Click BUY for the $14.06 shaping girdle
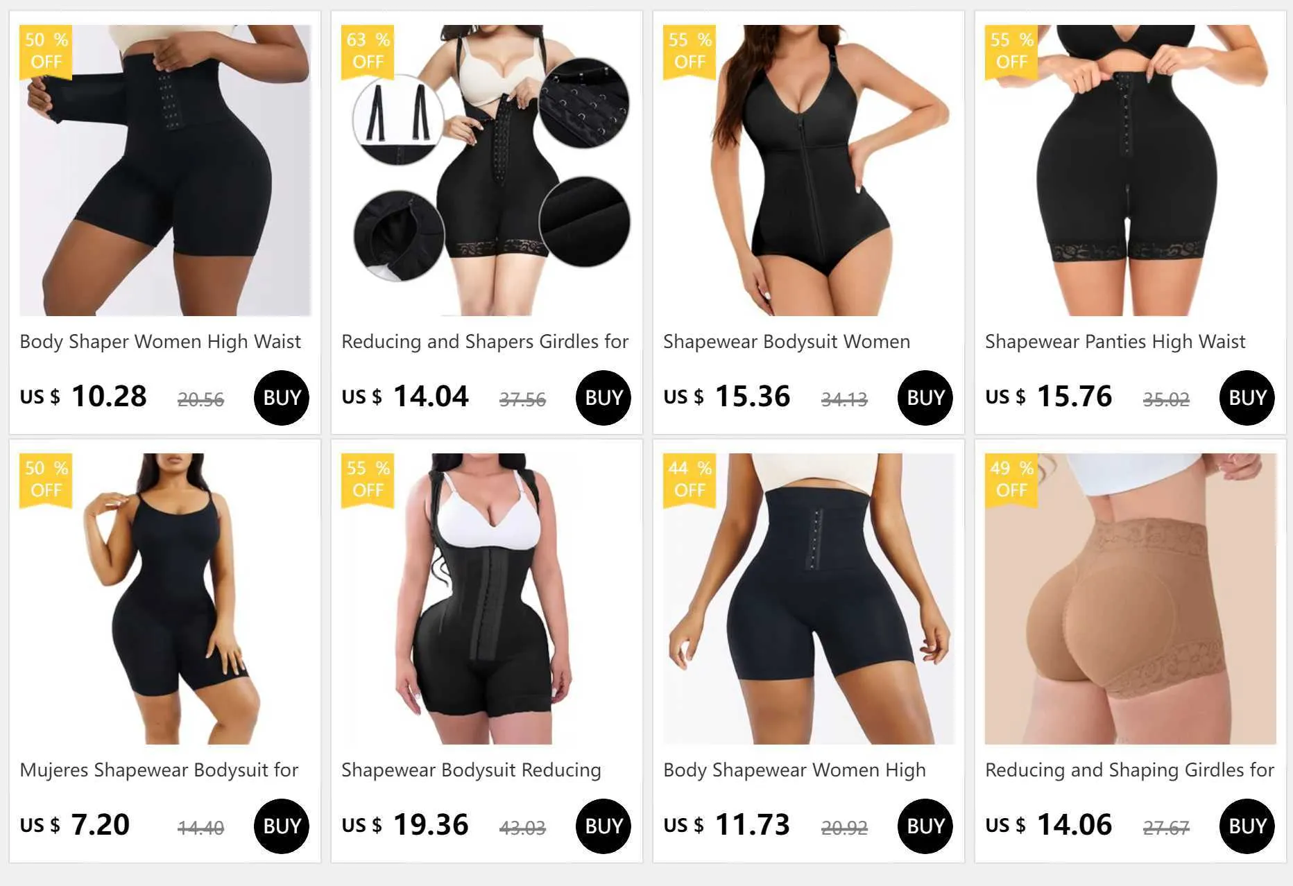 click(x=1247, y=826)
